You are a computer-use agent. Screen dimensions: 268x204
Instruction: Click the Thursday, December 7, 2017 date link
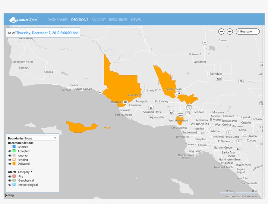point(47,33)
